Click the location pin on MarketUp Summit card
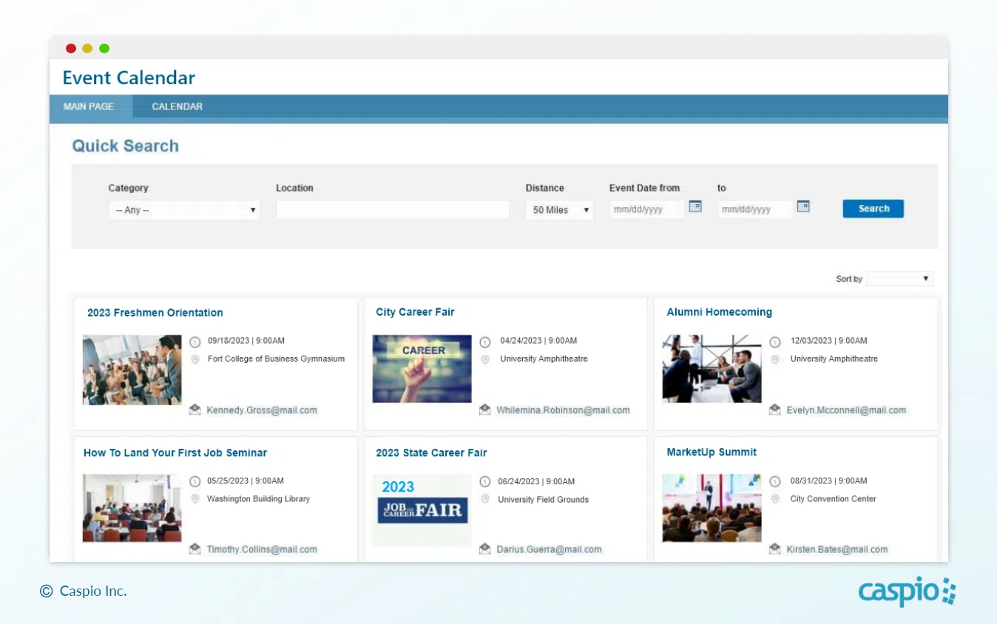The height and width of the screenshot is (624, 997). 774,498
